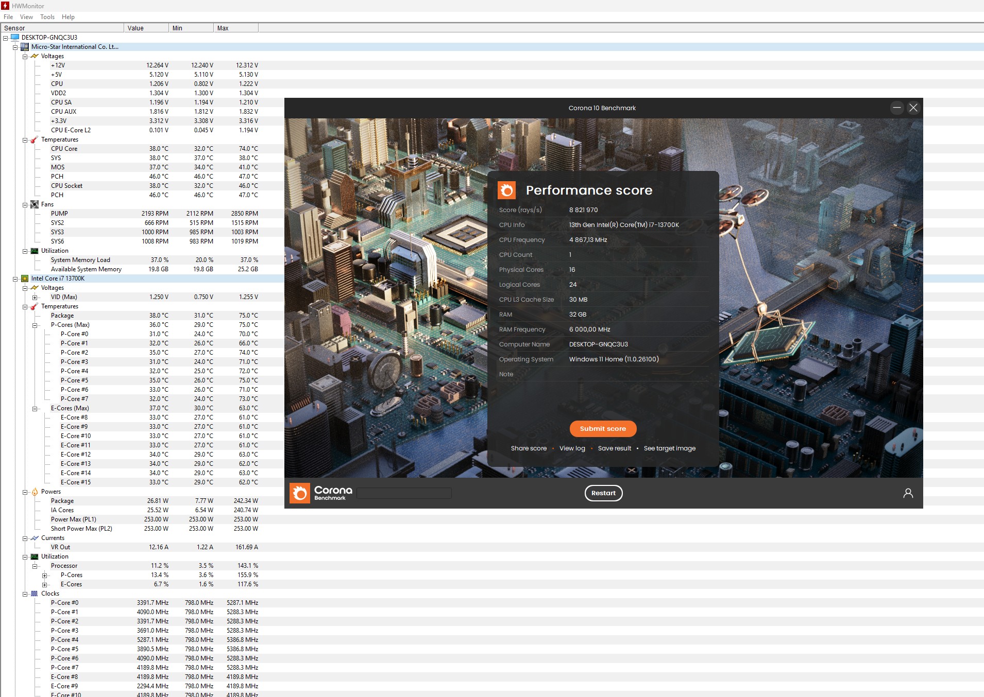This screenshot has height=697, width=984.
Task: Collapse the Clocks section
Action: point(25,594)
